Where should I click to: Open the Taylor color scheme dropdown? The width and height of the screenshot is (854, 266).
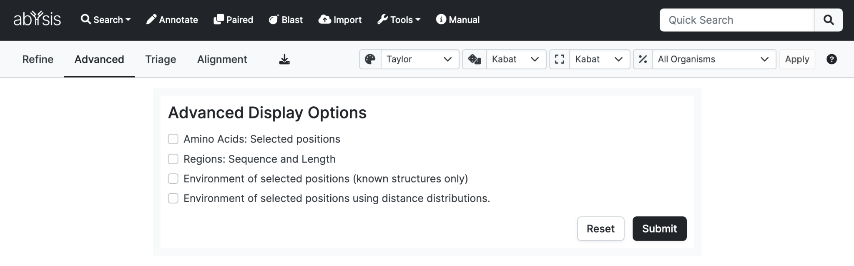click(419, 59)
